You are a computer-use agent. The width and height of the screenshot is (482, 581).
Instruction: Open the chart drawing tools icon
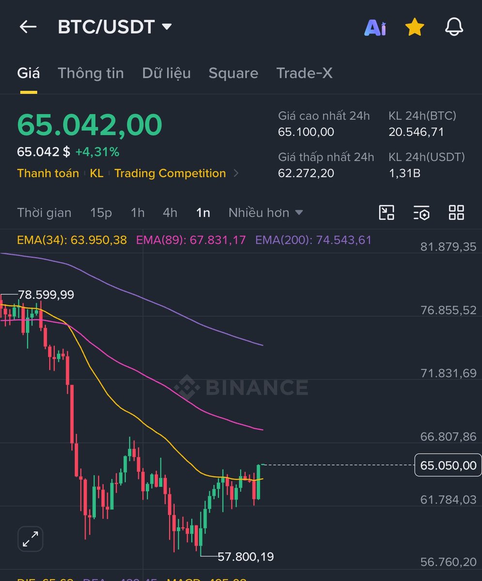click(x=387, y=213)
